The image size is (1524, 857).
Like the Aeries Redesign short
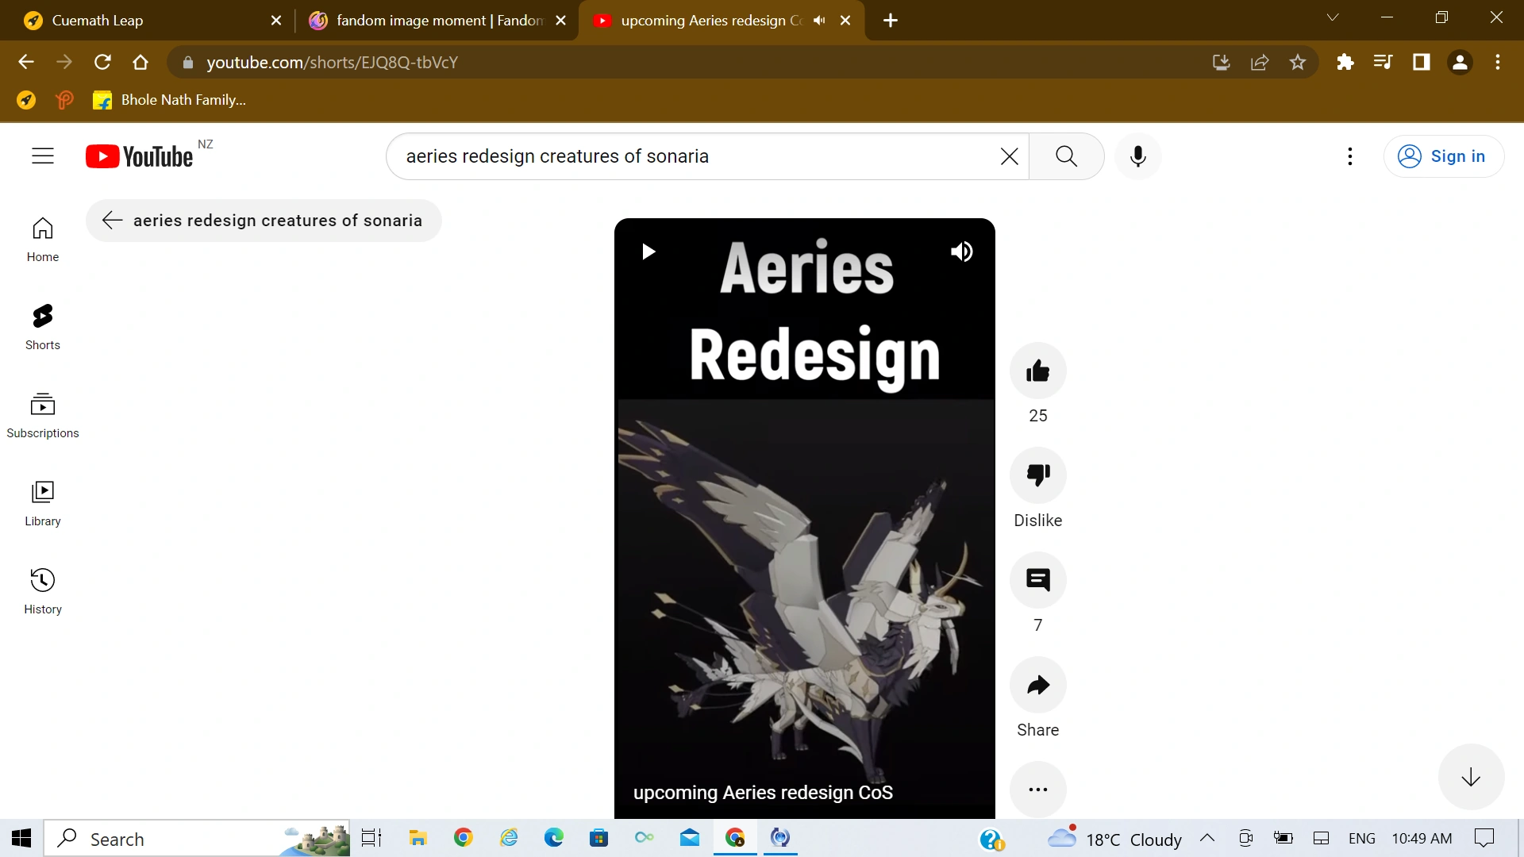point(1037,371)
